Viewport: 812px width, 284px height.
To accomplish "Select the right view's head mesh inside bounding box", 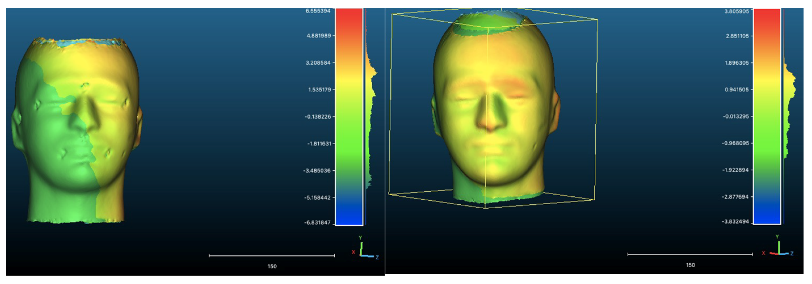I will [x=496, y=107].
